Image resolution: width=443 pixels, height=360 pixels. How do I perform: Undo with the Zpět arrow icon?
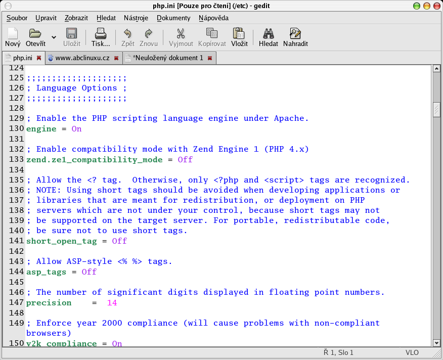tap(128, 37)
